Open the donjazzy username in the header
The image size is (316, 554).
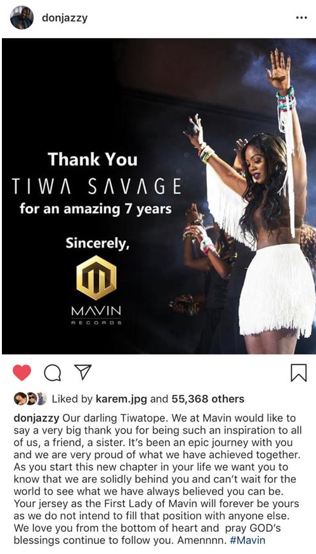(x=65, y=18)
